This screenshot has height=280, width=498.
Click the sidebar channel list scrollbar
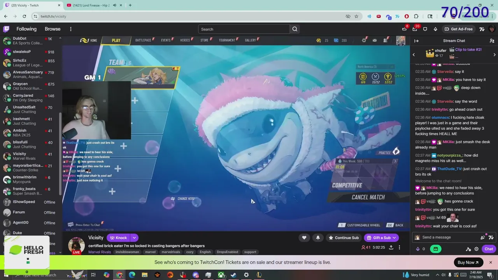pyautogui.click(x=60, y=154)
